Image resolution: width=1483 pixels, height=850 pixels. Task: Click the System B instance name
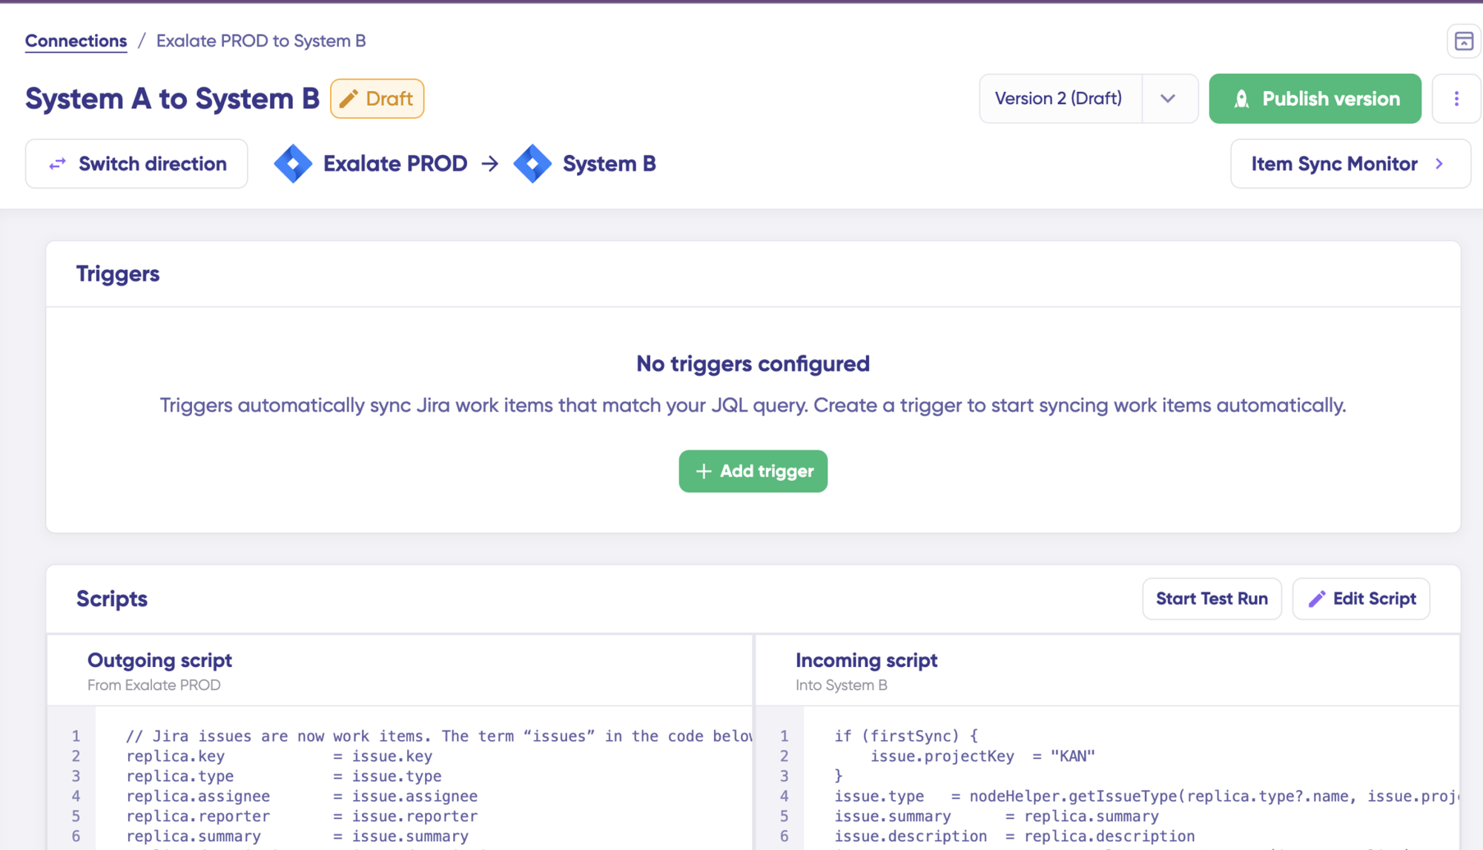click(610, 164)
